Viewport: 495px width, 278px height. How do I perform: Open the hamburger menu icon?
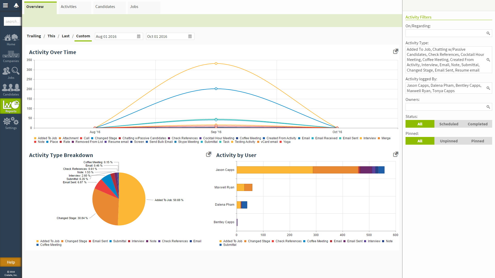click(5, 5)
